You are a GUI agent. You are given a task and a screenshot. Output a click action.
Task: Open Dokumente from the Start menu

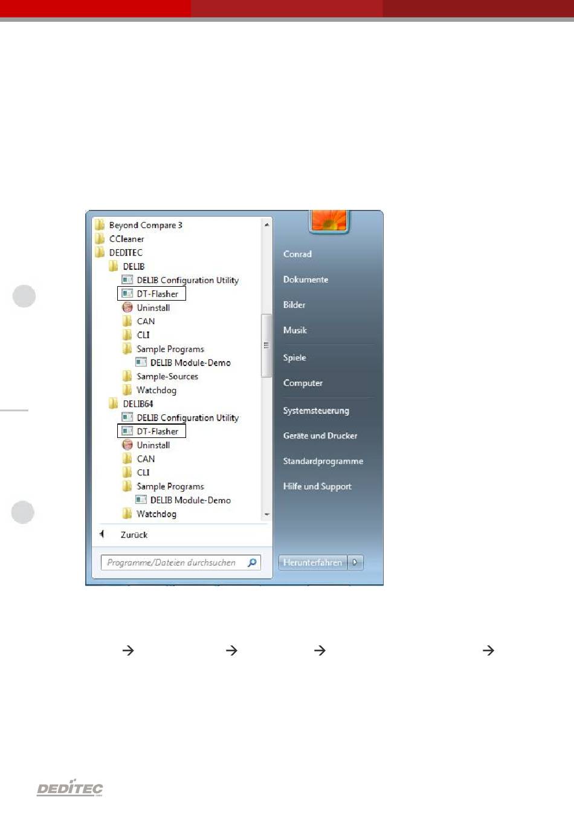(306, 279)
